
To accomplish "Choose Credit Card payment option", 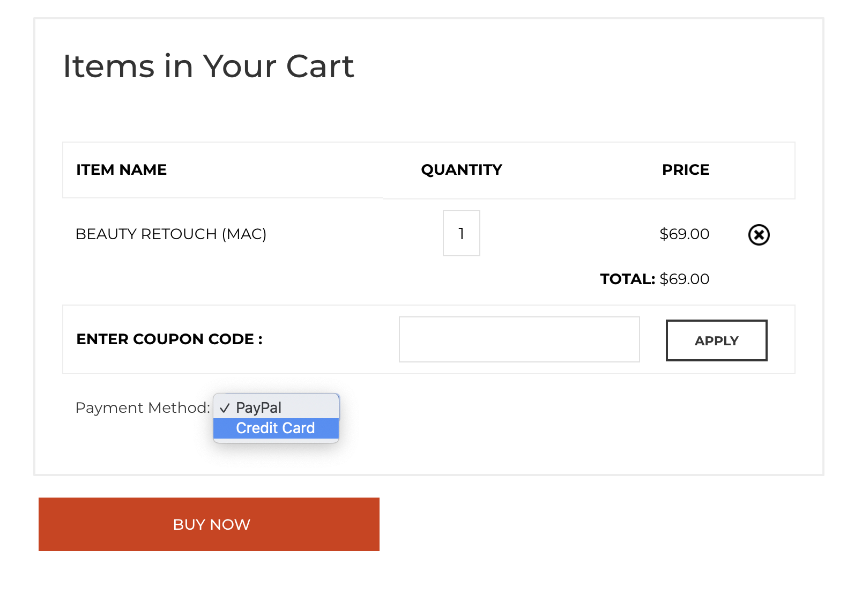I will (x=275, y=428).
